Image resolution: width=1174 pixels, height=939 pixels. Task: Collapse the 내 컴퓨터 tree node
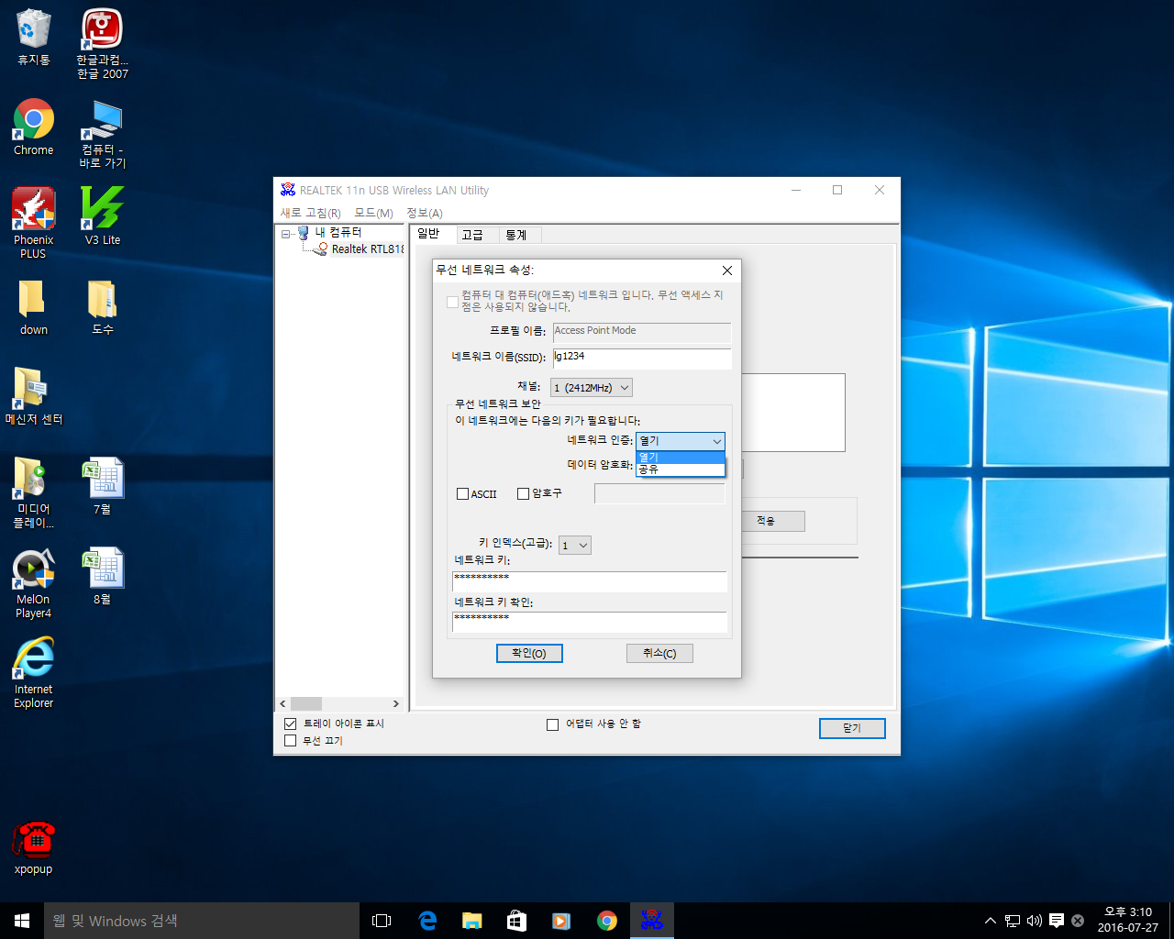(x=286, y=234)
